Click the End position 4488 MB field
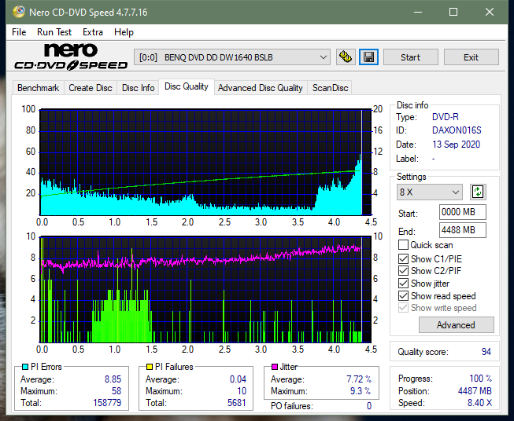This screenshot has width=514, height=421. tap(463, 230)
